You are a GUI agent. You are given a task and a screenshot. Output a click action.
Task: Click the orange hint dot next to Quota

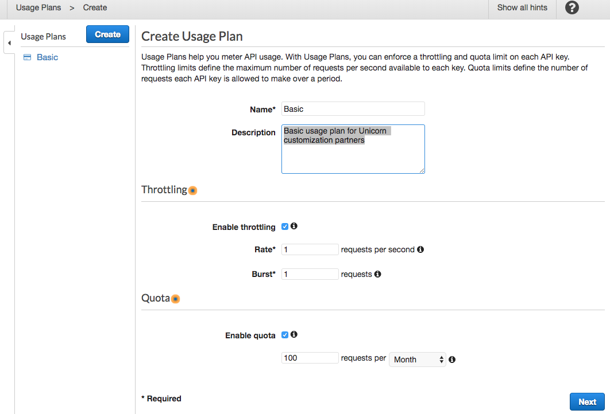pos(175,299)
